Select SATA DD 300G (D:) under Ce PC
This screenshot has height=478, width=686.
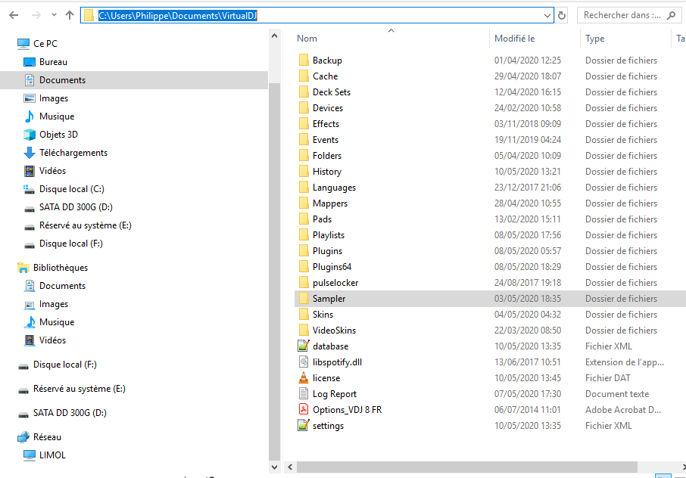76,207
